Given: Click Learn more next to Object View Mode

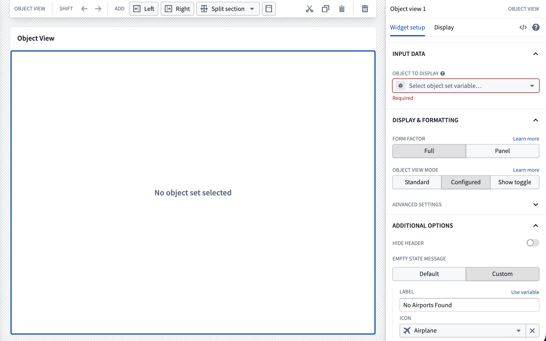Looking at the screenshot, I should point(526,170).
